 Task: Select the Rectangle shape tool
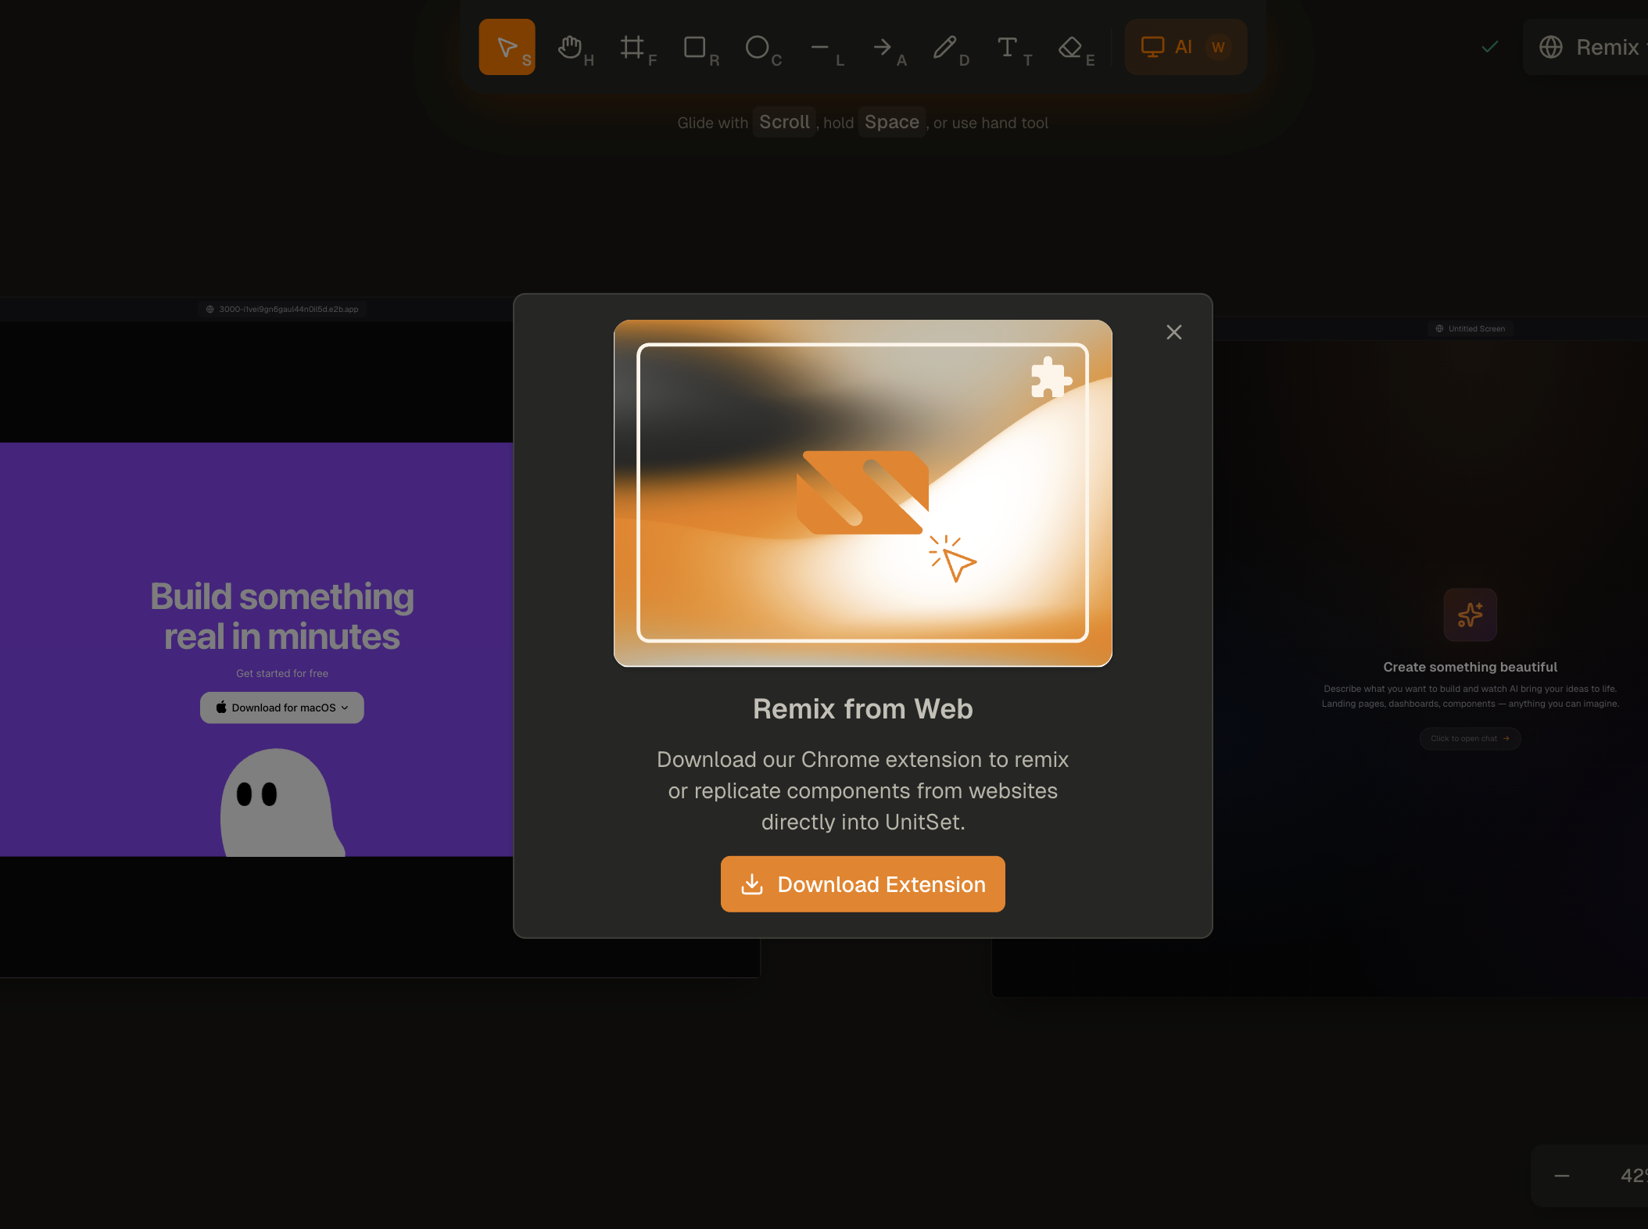[x=695, y=47]
